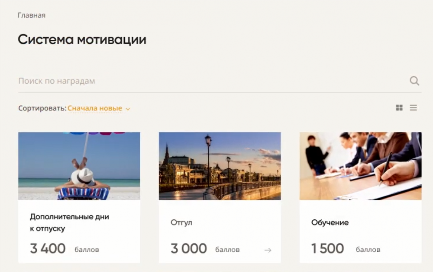The image size is (433, 272).
Task: Open the beach vacation image thumbnail
Action: point(79,166)
